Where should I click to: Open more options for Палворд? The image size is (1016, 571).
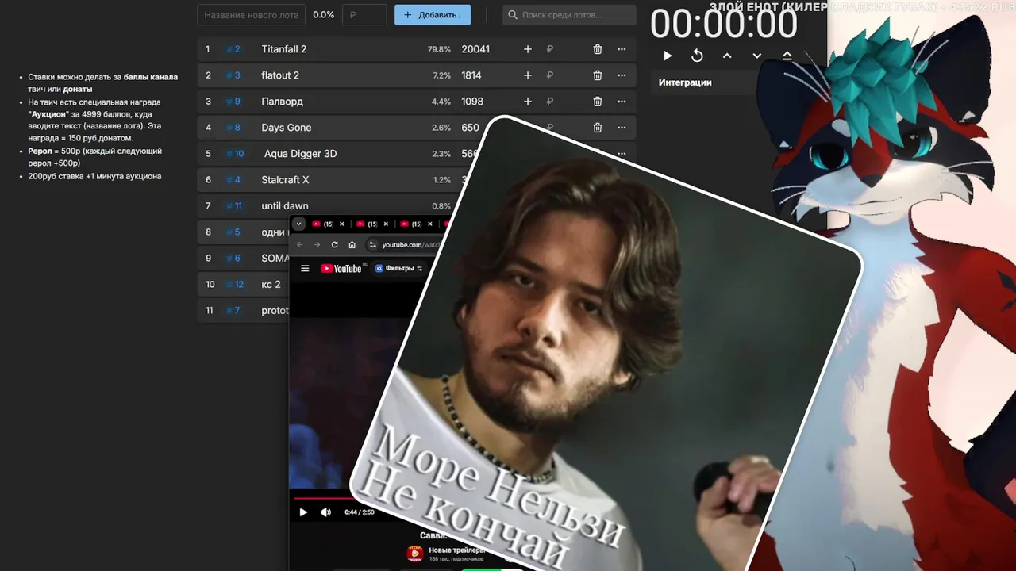point(622,102)
